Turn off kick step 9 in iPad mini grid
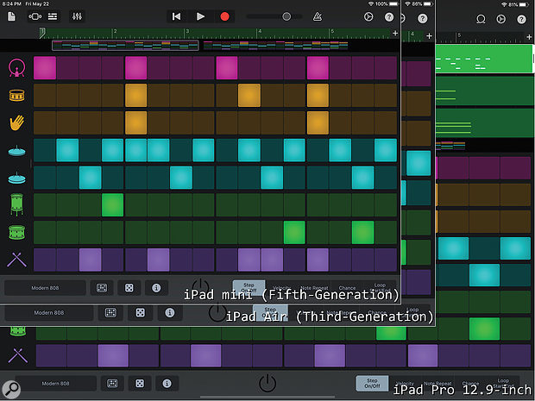 (227, 68)
